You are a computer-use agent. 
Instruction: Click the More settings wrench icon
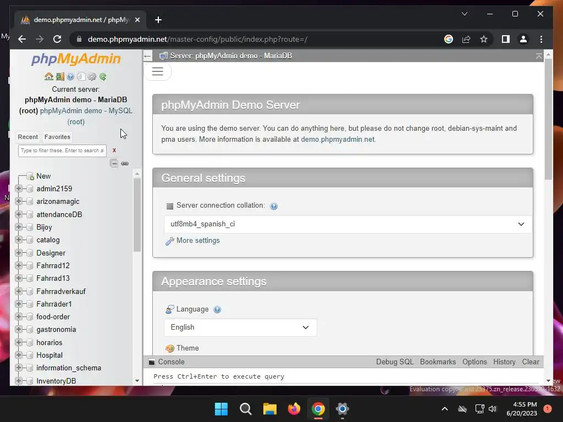[169, 241]
